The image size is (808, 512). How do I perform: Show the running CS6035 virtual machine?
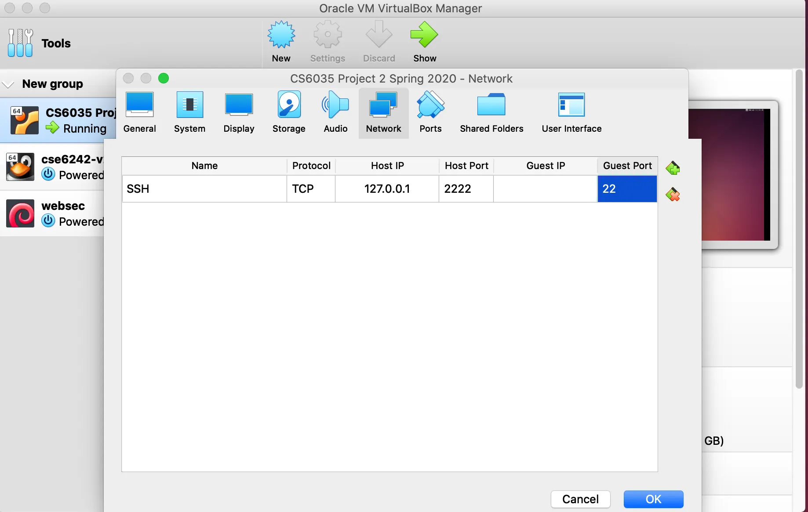pyautogui.click(x=424, y=41)
